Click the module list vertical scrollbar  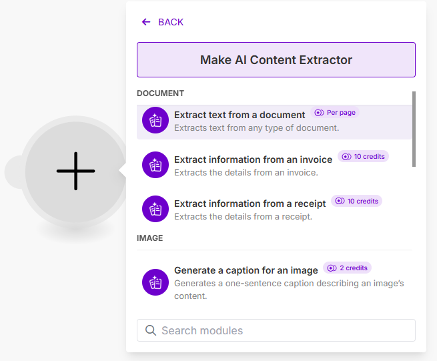coord(414,129)
